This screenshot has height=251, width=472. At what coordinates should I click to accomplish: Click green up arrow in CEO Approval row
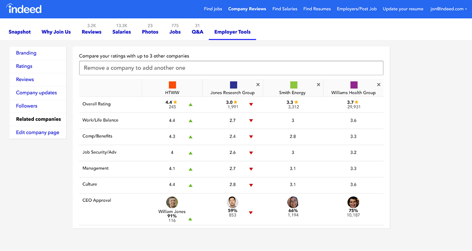190,219
